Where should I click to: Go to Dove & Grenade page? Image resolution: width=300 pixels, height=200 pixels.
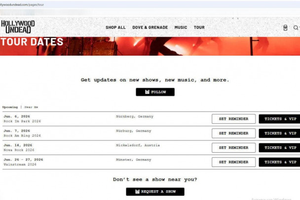point(150,28)
